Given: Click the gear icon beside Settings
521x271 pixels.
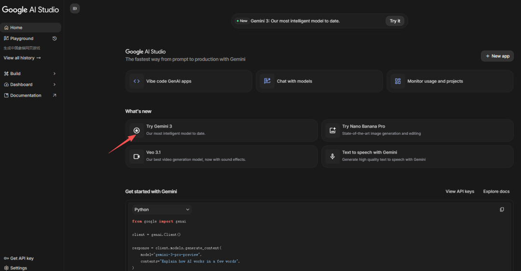Looking at the screenshot, I should 6,268.
